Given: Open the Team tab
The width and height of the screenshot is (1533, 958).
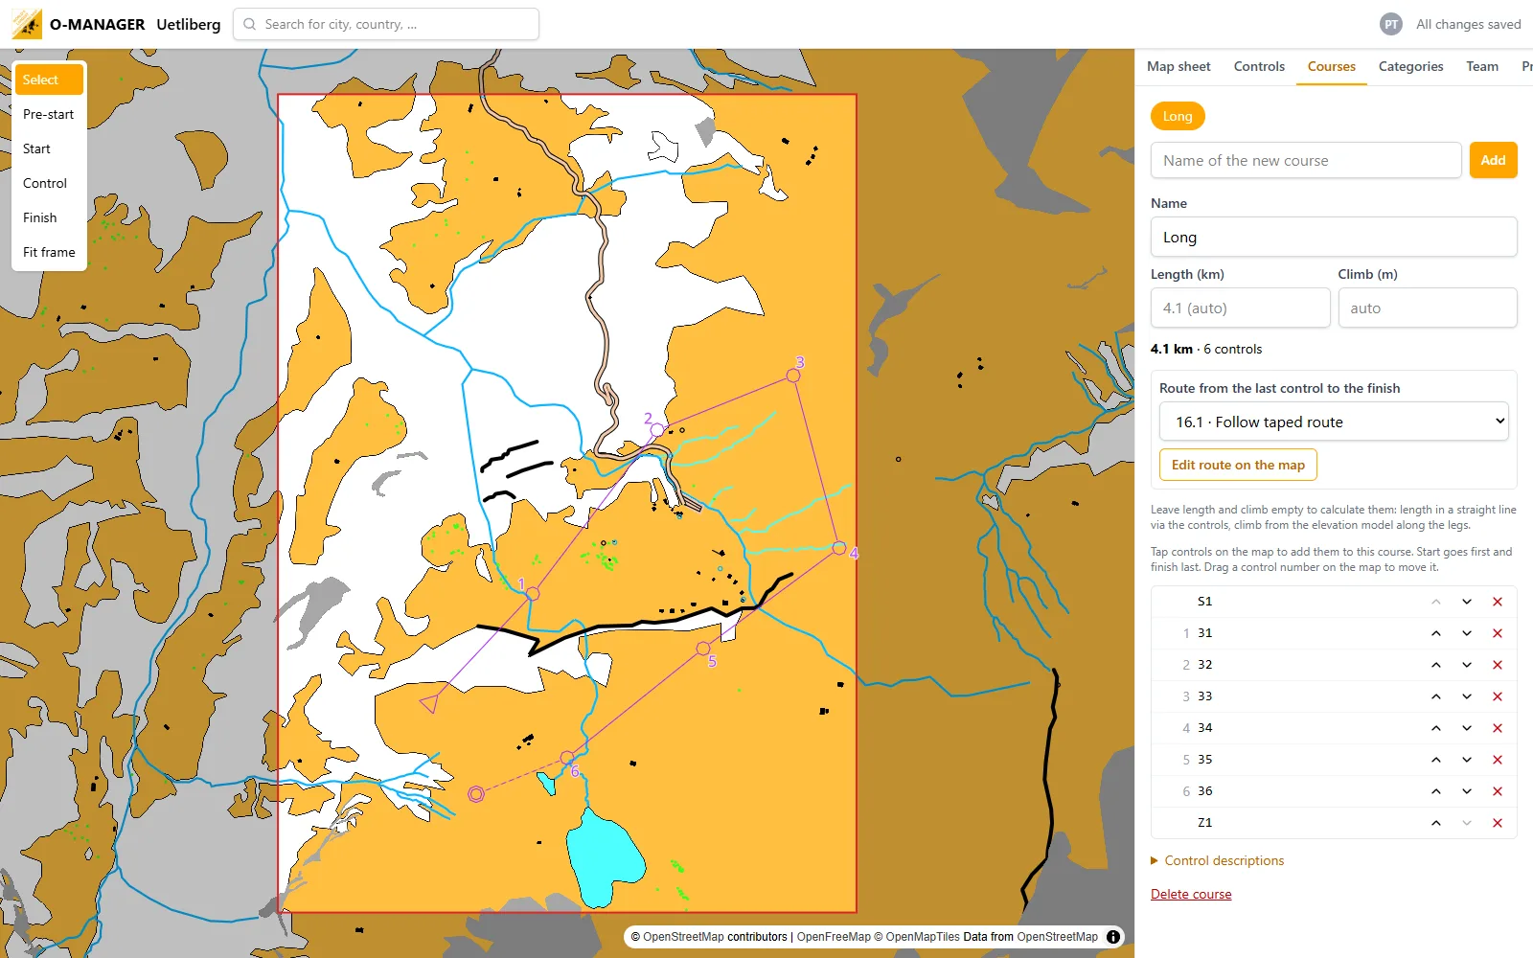Looking at the screenshot, I should point(1482,66).
